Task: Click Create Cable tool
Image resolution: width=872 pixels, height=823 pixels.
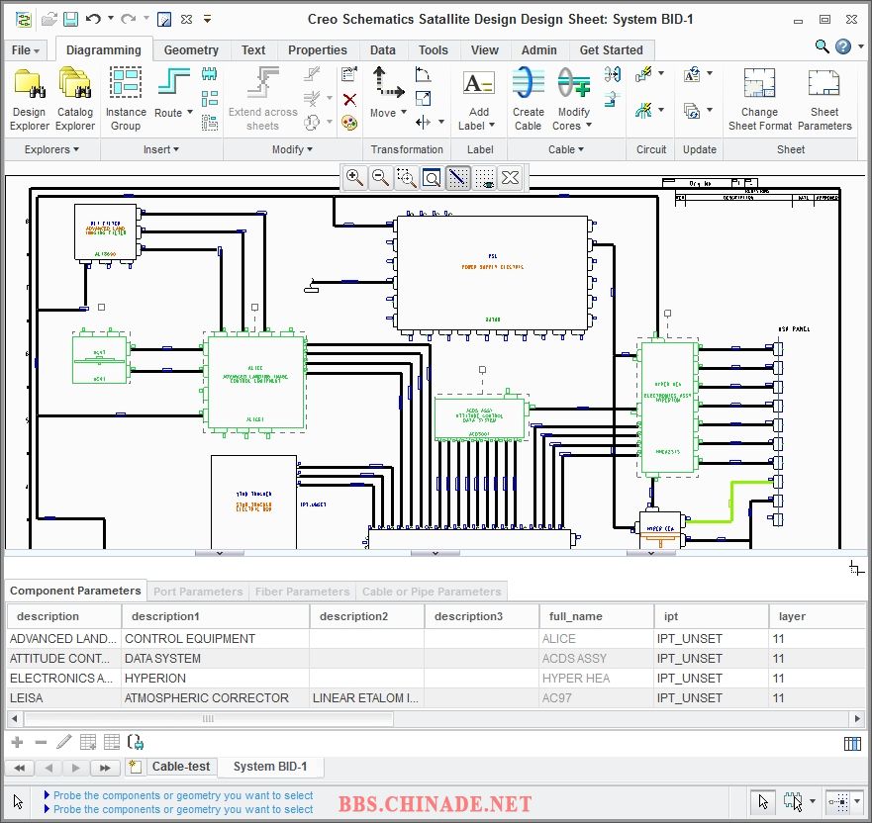Action: click(x=528, y=99)
